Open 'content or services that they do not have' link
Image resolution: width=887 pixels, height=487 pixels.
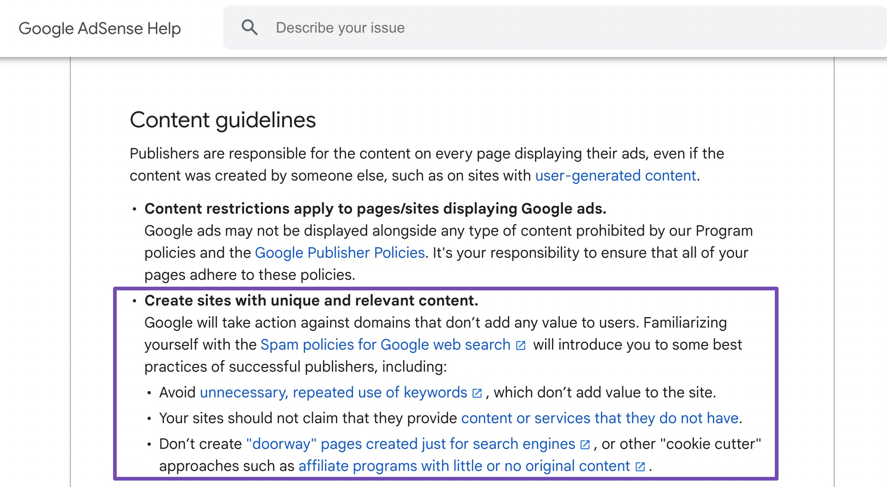click(600, 418)
